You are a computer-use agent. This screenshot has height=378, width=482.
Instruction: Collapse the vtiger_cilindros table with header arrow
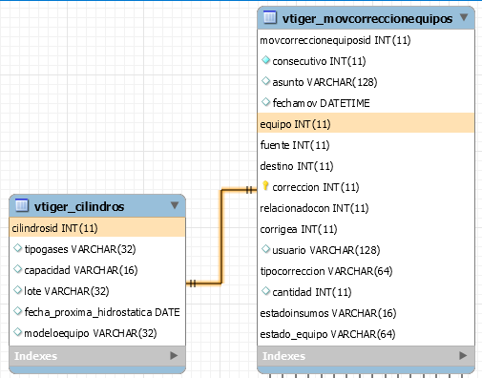coord(175,205)
